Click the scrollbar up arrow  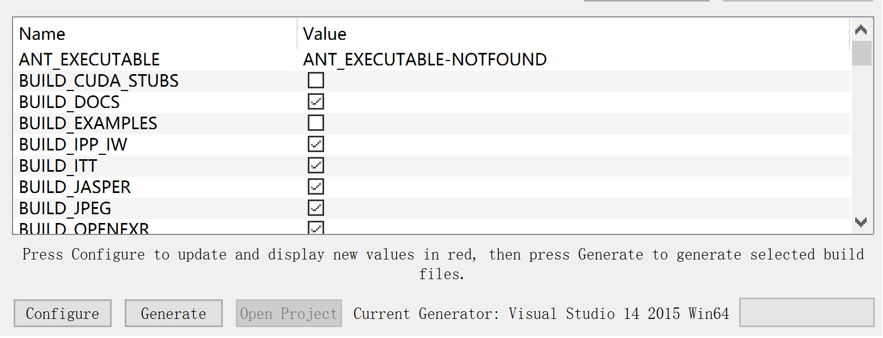click(x=861, y=29)
